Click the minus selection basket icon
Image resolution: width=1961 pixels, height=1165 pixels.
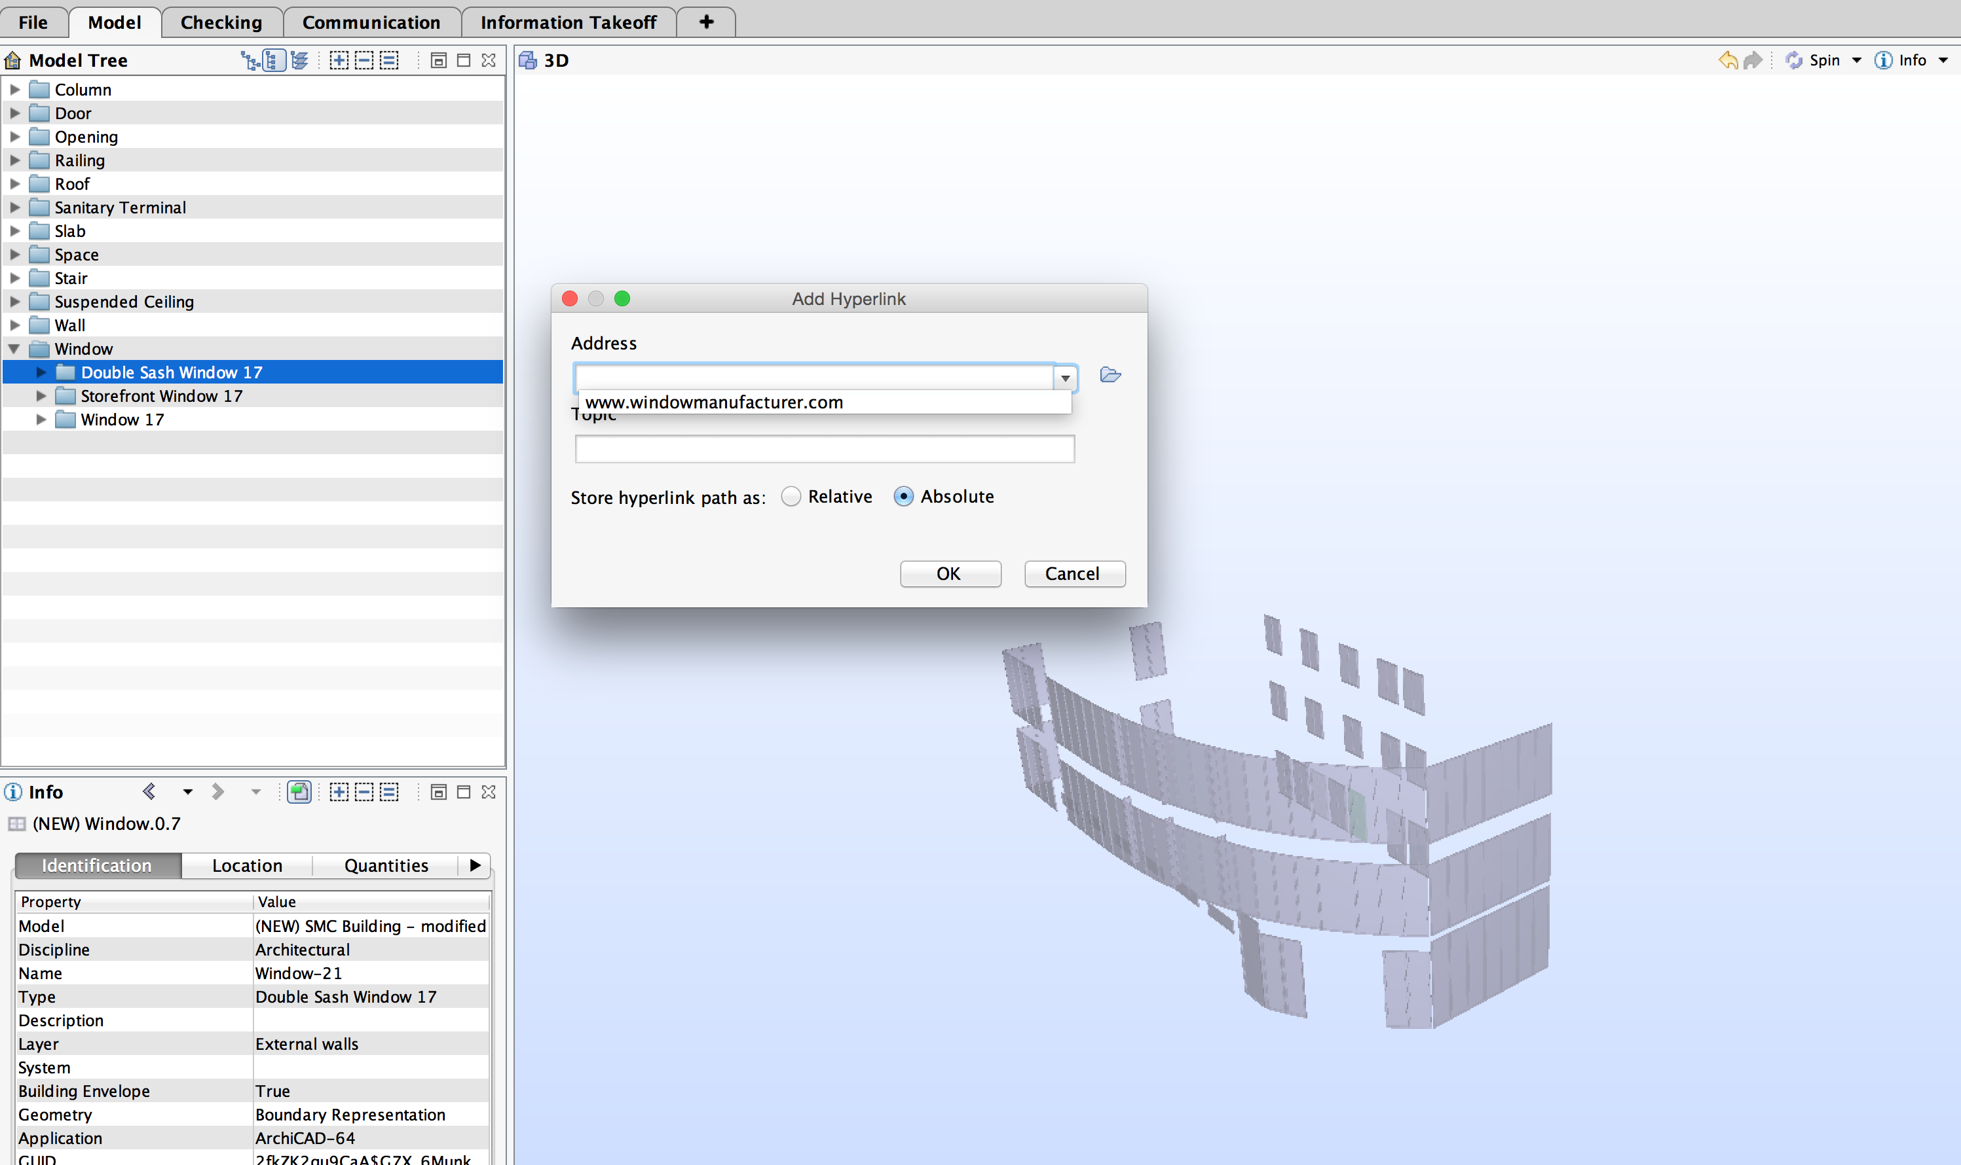(364, 60)
